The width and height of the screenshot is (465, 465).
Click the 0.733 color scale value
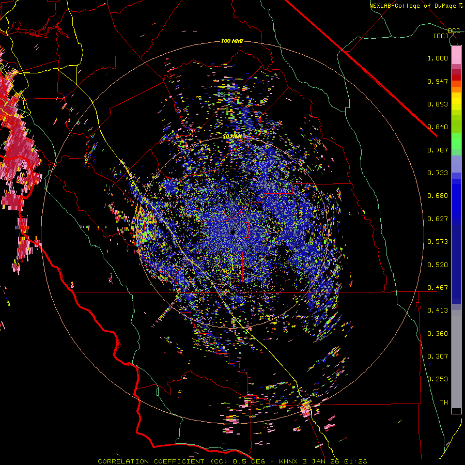pos(438,173)
